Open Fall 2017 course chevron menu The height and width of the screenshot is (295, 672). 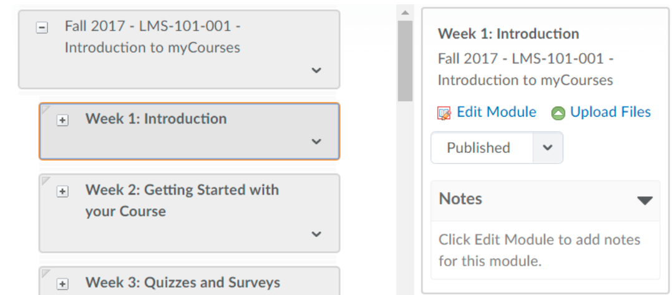pos(316,70)
